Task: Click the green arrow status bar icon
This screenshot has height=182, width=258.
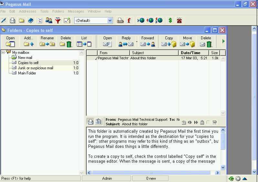Action: tap(231, 178)
